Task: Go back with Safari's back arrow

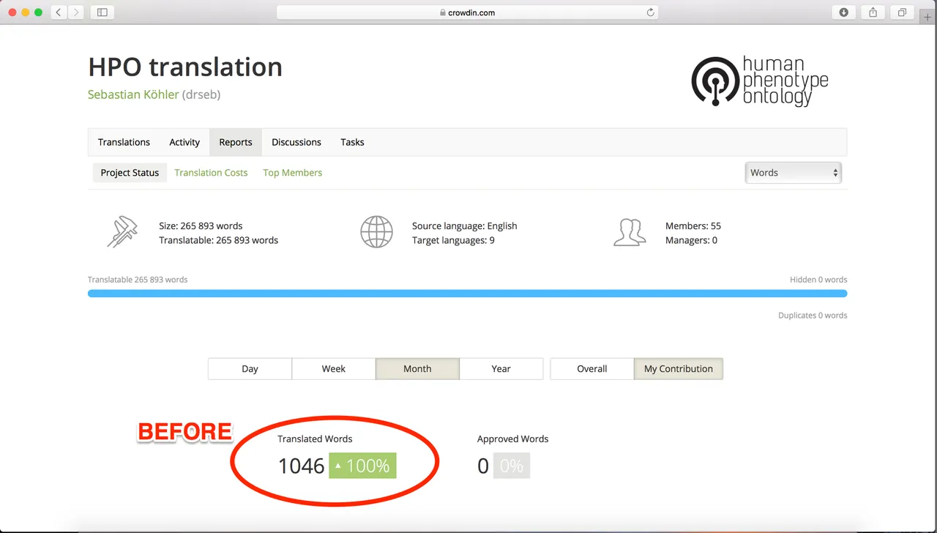Action: click(x=59, y=12)
